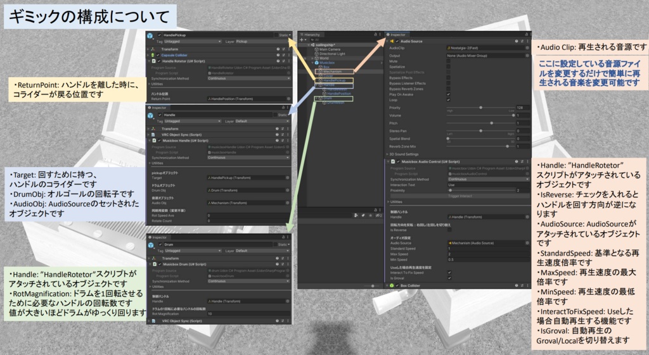Open help icon for Audio Source component
Screen dimensions: 649x355
(517, 41)
